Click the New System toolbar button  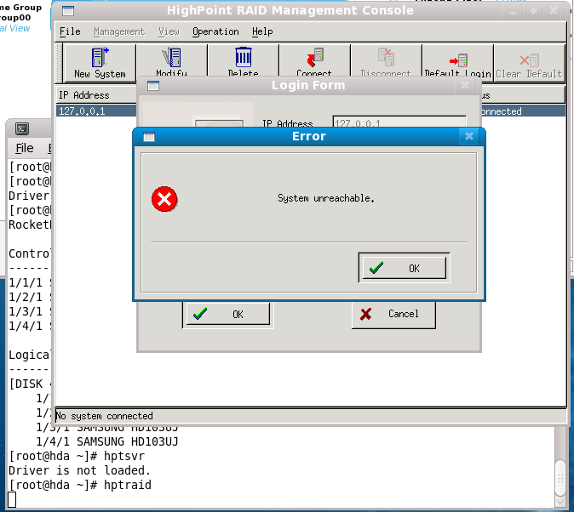100,63
